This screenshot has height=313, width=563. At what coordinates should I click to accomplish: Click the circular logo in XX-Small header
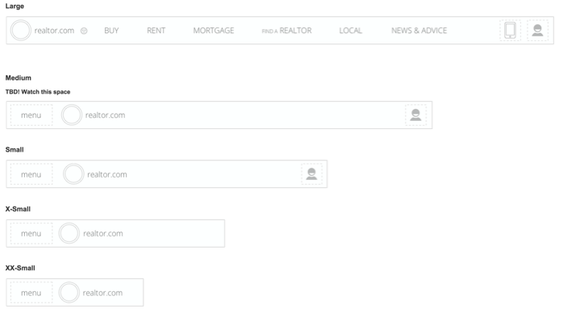click(x=69, y=293)
